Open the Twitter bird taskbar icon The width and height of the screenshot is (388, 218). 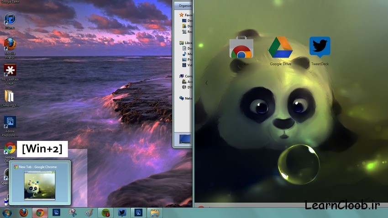click(122, 213)
